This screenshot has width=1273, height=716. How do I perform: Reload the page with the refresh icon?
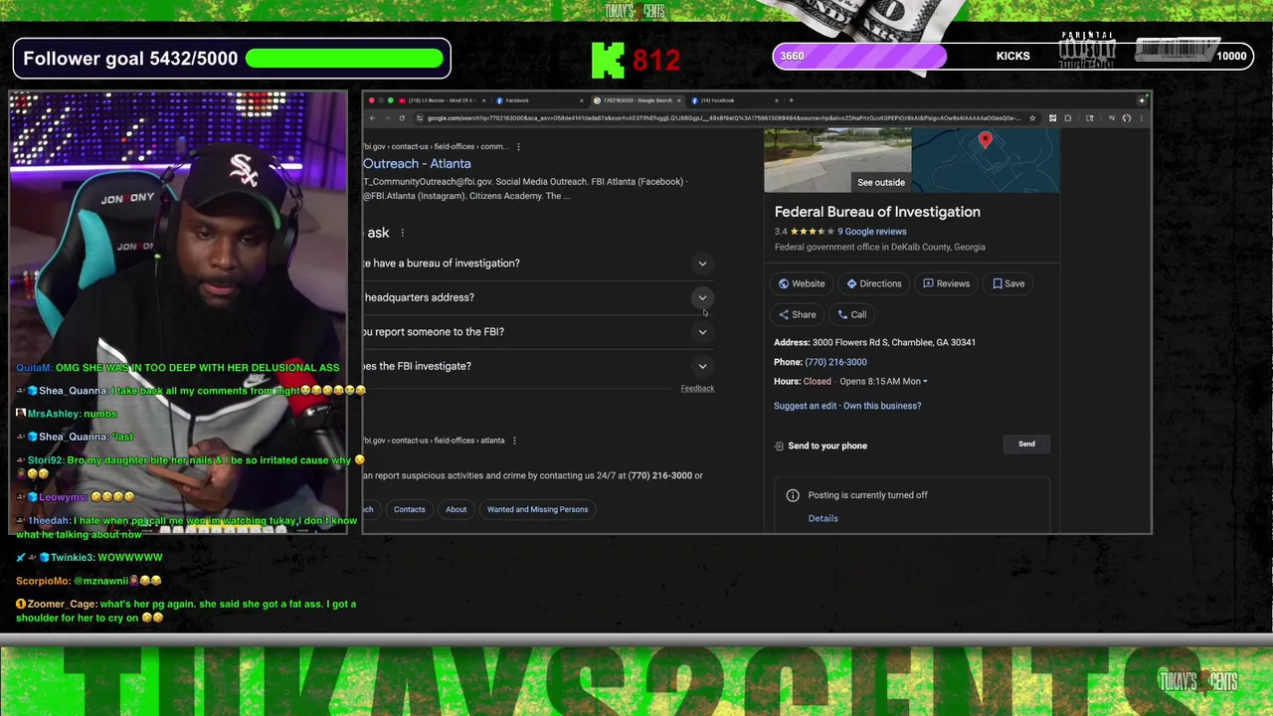[x=402, y=118]
